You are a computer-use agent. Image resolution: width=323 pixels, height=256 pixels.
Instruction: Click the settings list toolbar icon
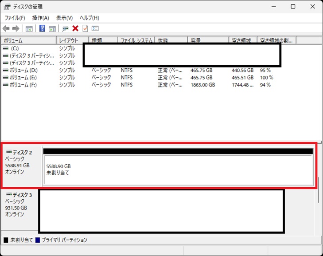(95, 28)
